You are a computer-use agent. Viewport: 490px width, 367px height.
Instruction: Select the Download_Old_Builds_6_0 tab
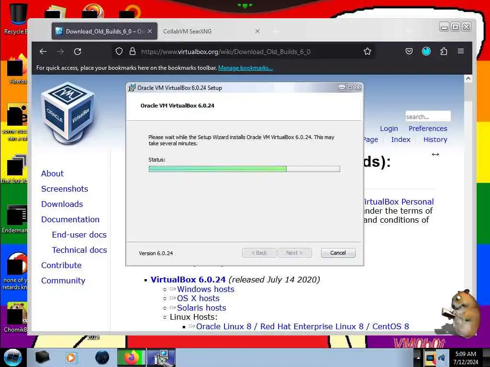104,31
